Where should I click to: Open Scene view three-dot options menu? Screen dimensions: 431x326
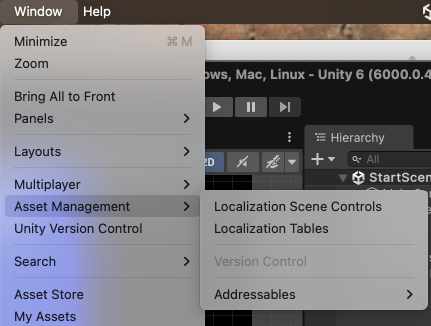tap(289, 137)
